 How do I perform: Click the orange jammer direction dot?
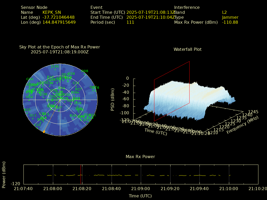coord(44,132)
